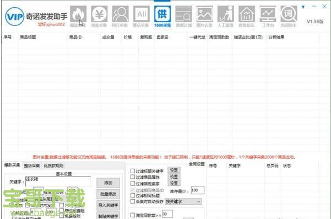Switch to the 爆款采集 tab
This screenshot has width=331, height=219.
pyautogui.click(x=12, y=165)
